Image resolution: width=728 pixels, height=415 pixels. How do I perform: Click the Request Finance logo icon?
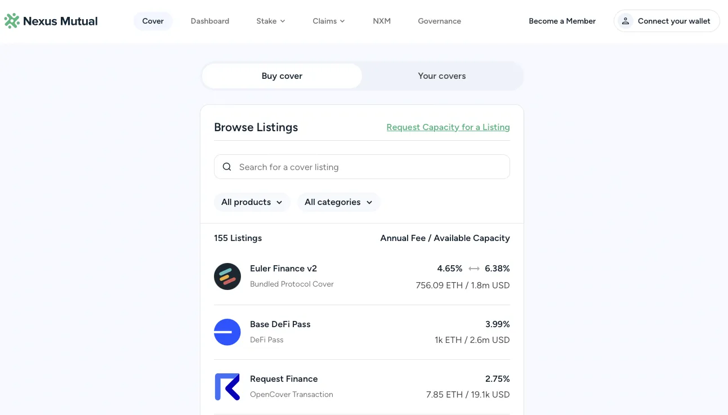[x=227, y=387]
